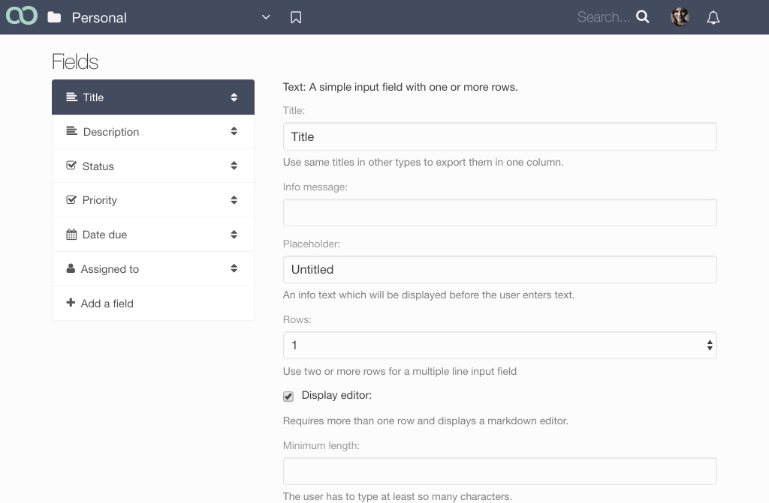The width and height of the screenshot is (769, 503).
Task: Click the sort handle on Description row
Action: [234, 131]
